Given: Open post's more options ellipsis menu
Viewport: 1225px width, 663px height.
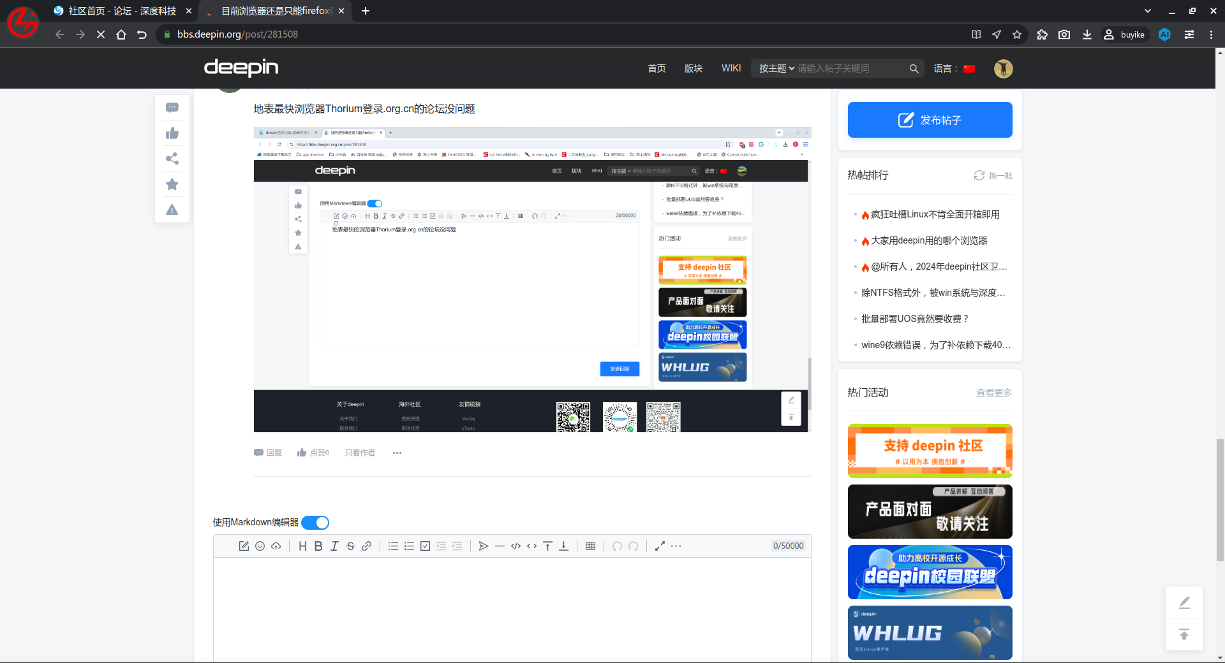Looking at the screenshot, I should click(x=397, y=453).
